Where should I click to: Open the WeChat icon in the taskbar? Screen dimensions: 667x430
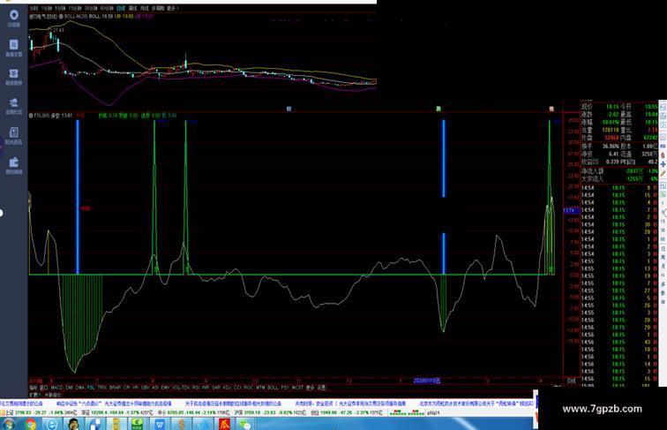(x=245, y=424)
